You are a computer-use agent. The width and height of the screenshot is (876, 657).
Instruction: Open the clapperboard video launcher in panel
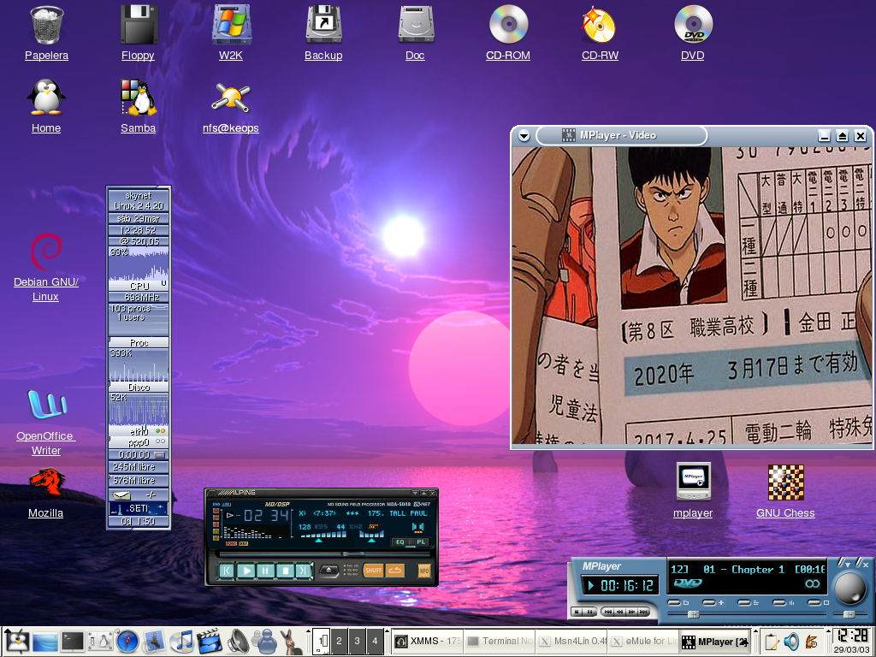pyautogui.click(x=209, y=642)
